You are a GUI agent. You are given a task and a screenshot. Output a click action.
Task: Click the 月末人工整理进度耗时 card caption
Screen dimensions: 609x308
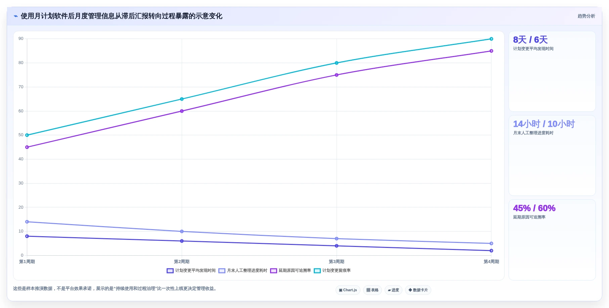[x=533, y=133]
